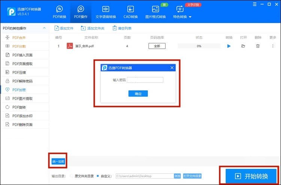Click the 页码选择 column header
Screen dimensions: 281x185
157,37
